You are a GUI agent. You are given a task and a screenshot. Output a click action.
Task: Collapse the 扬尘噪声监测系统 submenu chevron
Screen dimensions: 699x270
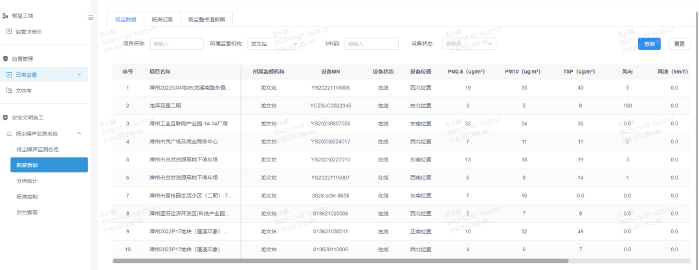[x=80, y=134]
